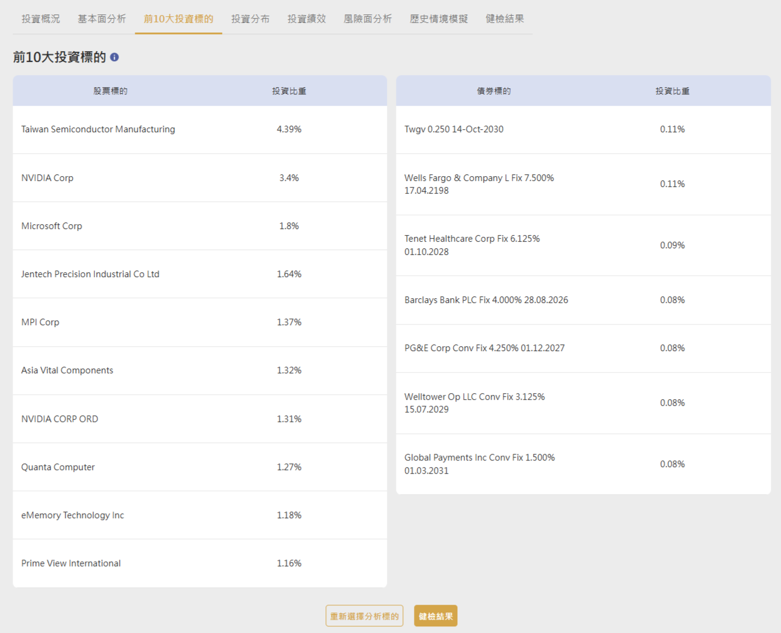
Task: Open the 歷史情境模擬 tab
Action: pyautogui.click(x=439, y=19)
